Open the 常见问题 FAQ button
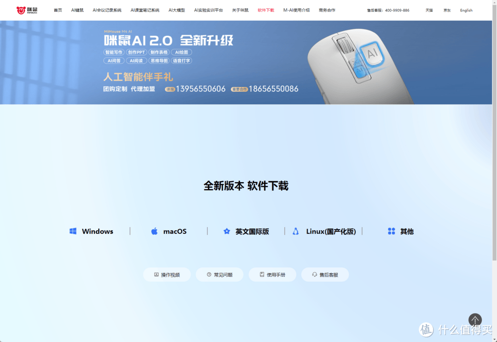This screenshot has width=497, height=342. point(220,275)
